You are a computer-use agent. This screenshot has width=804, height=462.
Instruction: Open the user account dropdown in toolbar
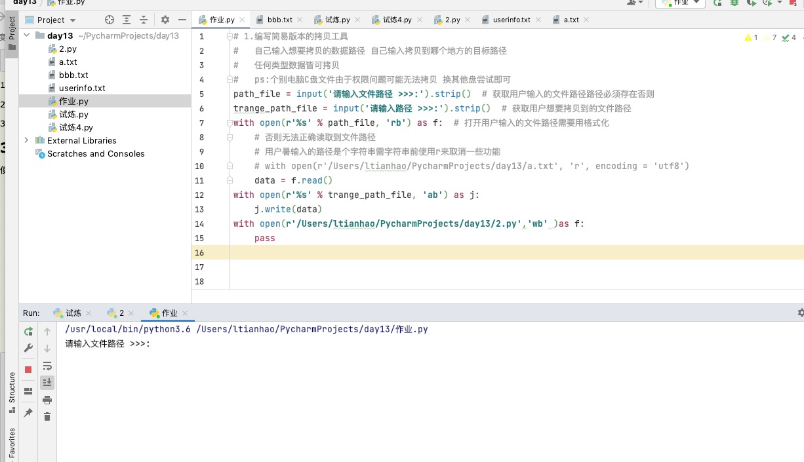635,3
